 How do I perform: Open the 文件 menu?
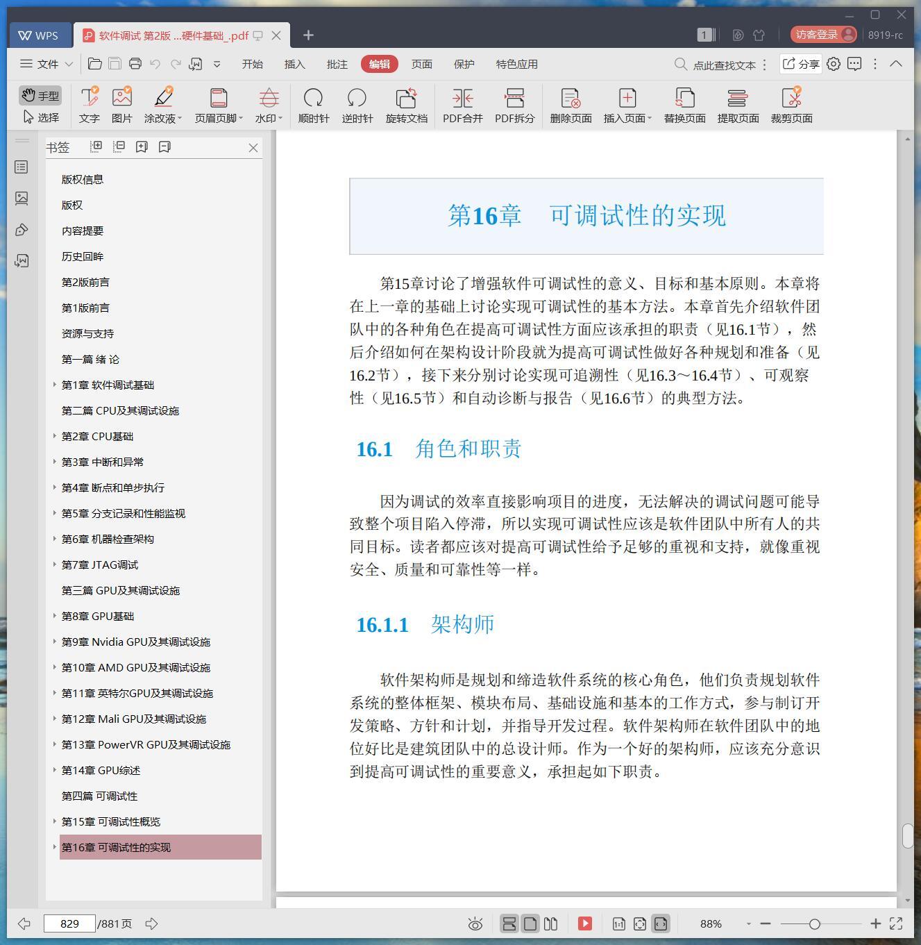tap(47, 64)
